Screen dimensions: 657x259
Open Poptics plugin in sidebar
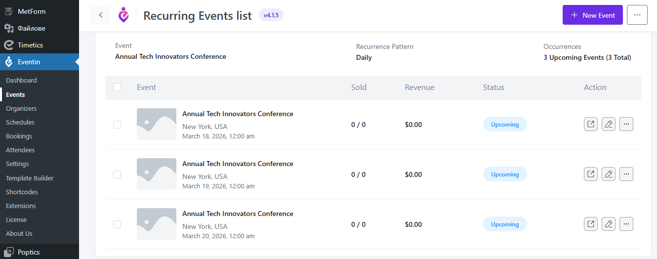pyautogui.click(x=29, y=252)
